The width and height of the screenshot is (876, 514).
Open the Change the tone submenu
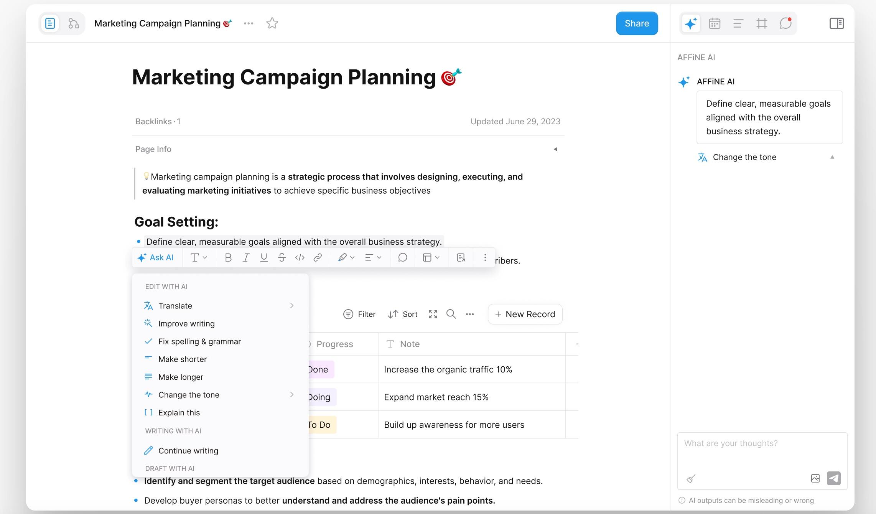tap(220, 395)
